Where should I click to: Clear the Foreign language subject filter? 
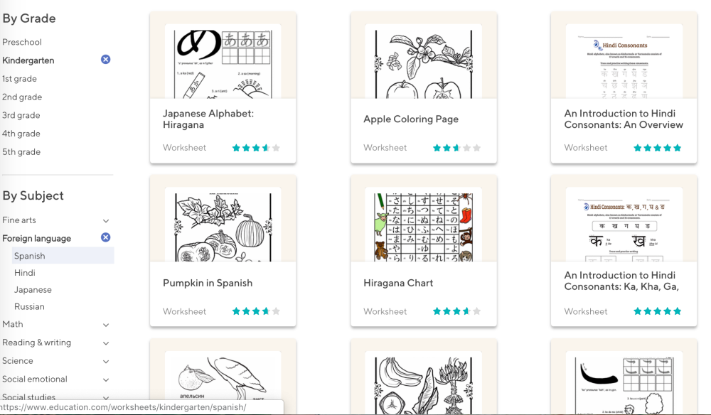point(106,238)
